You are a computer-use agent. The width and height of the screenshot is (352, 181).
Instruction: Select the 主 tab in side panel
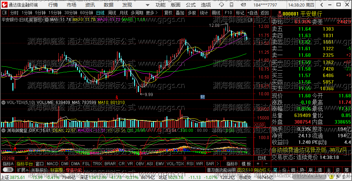[x=329, y=170]
